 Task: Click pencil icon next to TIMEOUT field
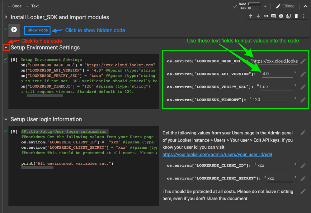[x=303, y=100]
